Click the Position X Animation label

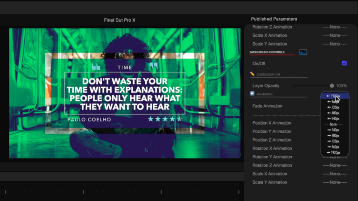tap(272, 123)
